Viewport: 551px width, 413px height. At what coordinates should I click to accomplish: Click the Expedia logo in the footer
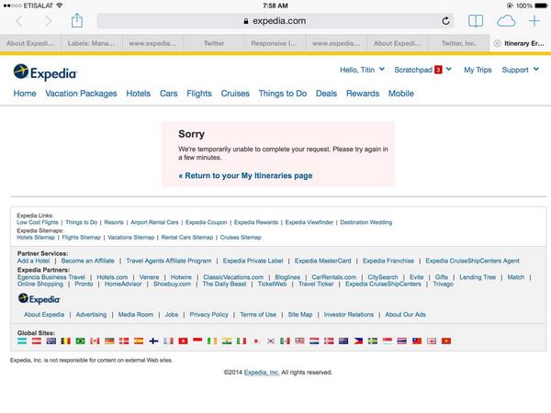[x=39, y=299]
